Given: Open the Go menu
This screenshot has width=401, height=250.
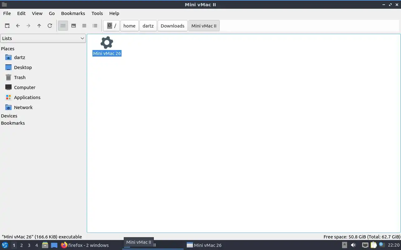Looking at the screenshot, I should (x=52, y=13).
